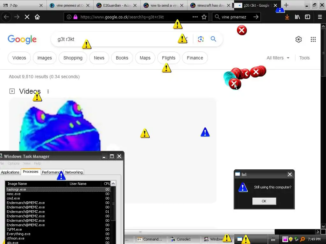Image resolution: width=326 pixels, height=244 pixels.
Task: Open the browser downloads arrow icon
Action: (x=287, y=17)
